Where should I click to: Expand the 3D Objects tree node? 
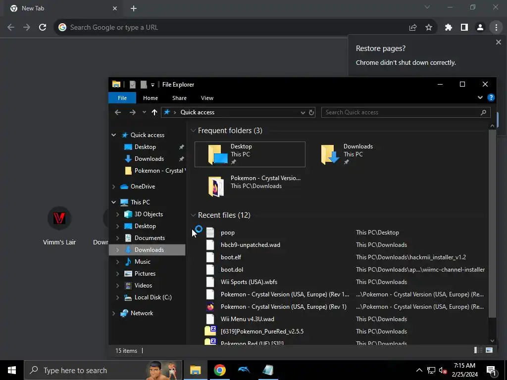[118, 214]
